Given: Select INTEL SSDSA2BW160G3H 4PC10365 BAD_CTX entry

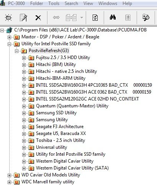Looking at the screenshot, I should click(94, 85).
